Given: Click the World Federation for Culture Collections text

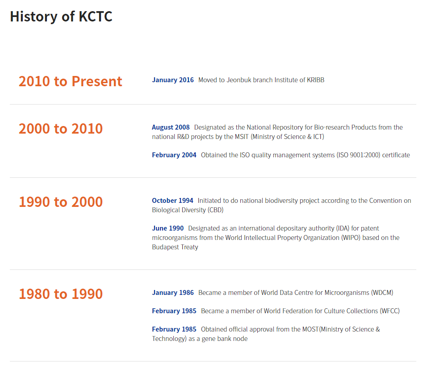Looking at the screenshot, I should pos(300,311).
